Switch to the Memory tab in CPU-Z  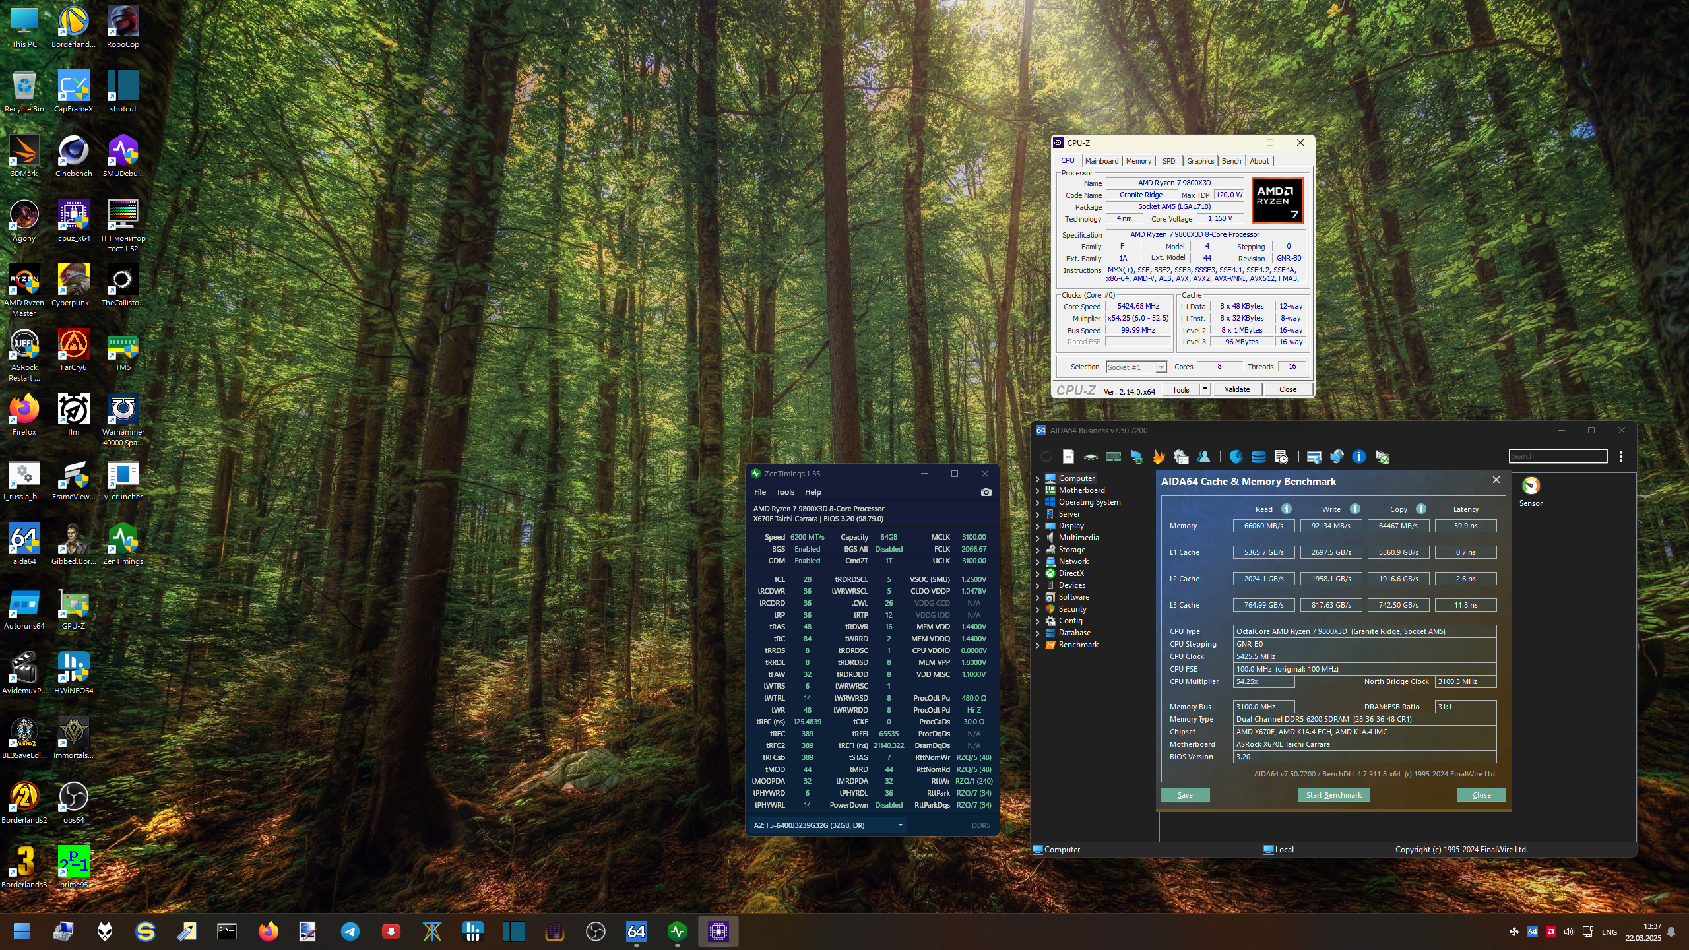1138,161
